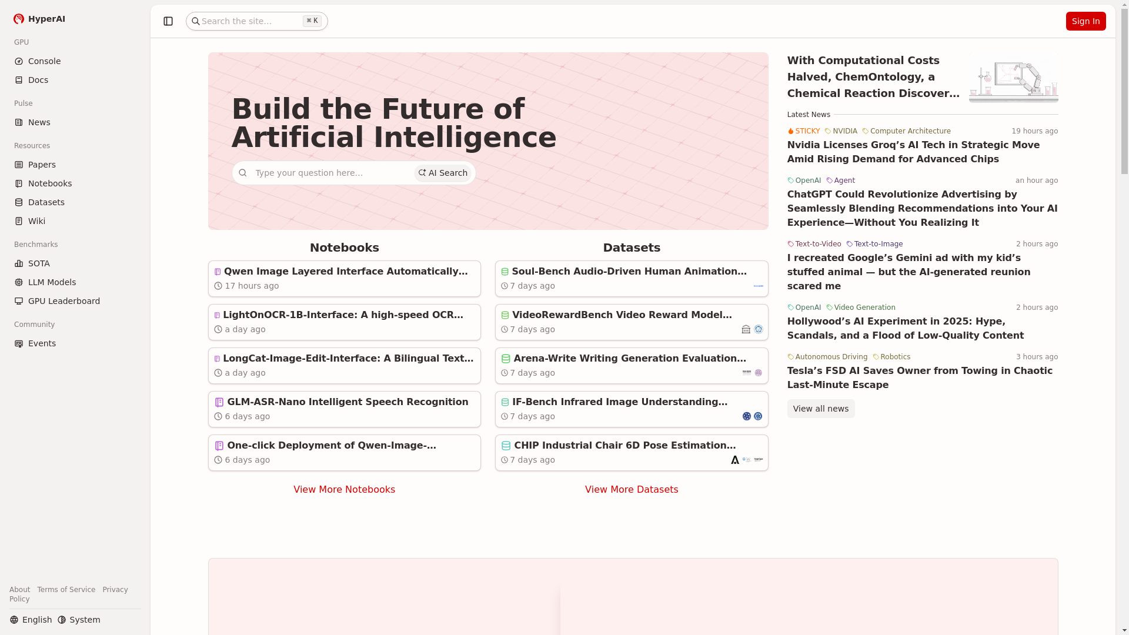Open SOTA benchmarks page
The width and height of the screenshot is (1129, 635).
tap(75, 263)
